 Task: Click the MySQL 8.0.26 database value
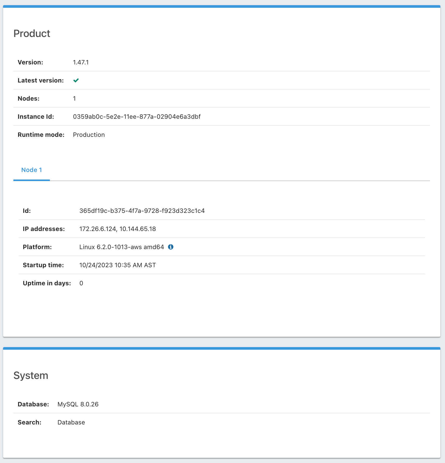click(78, 404)
